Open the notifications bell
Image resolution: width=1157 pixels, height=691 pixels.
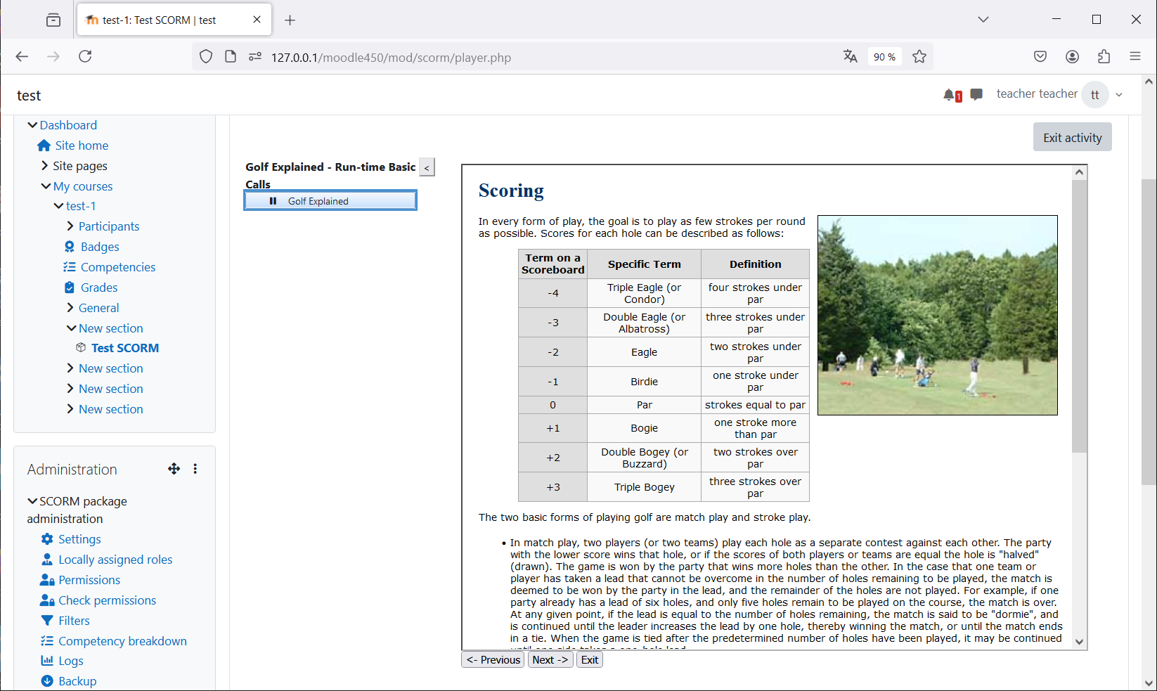coord(950,95)
